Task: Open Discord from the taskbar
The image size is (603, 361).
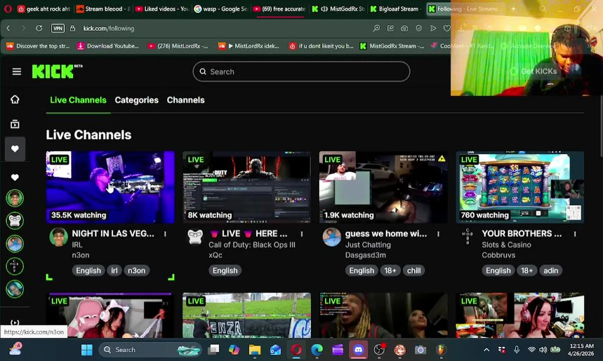Action: pyautogui.click(x=358, y=349)
